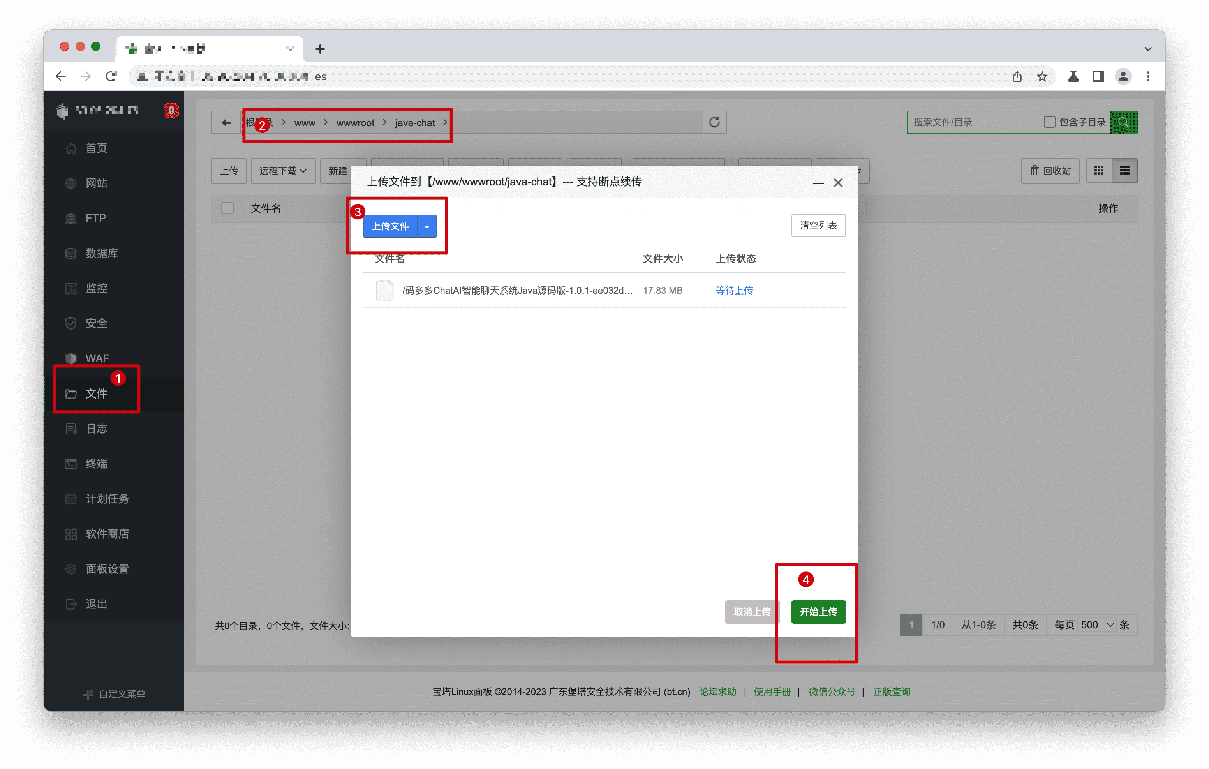Click the 清空列表 button
Screen dimensions: 1209x769
tap(818, 226)
